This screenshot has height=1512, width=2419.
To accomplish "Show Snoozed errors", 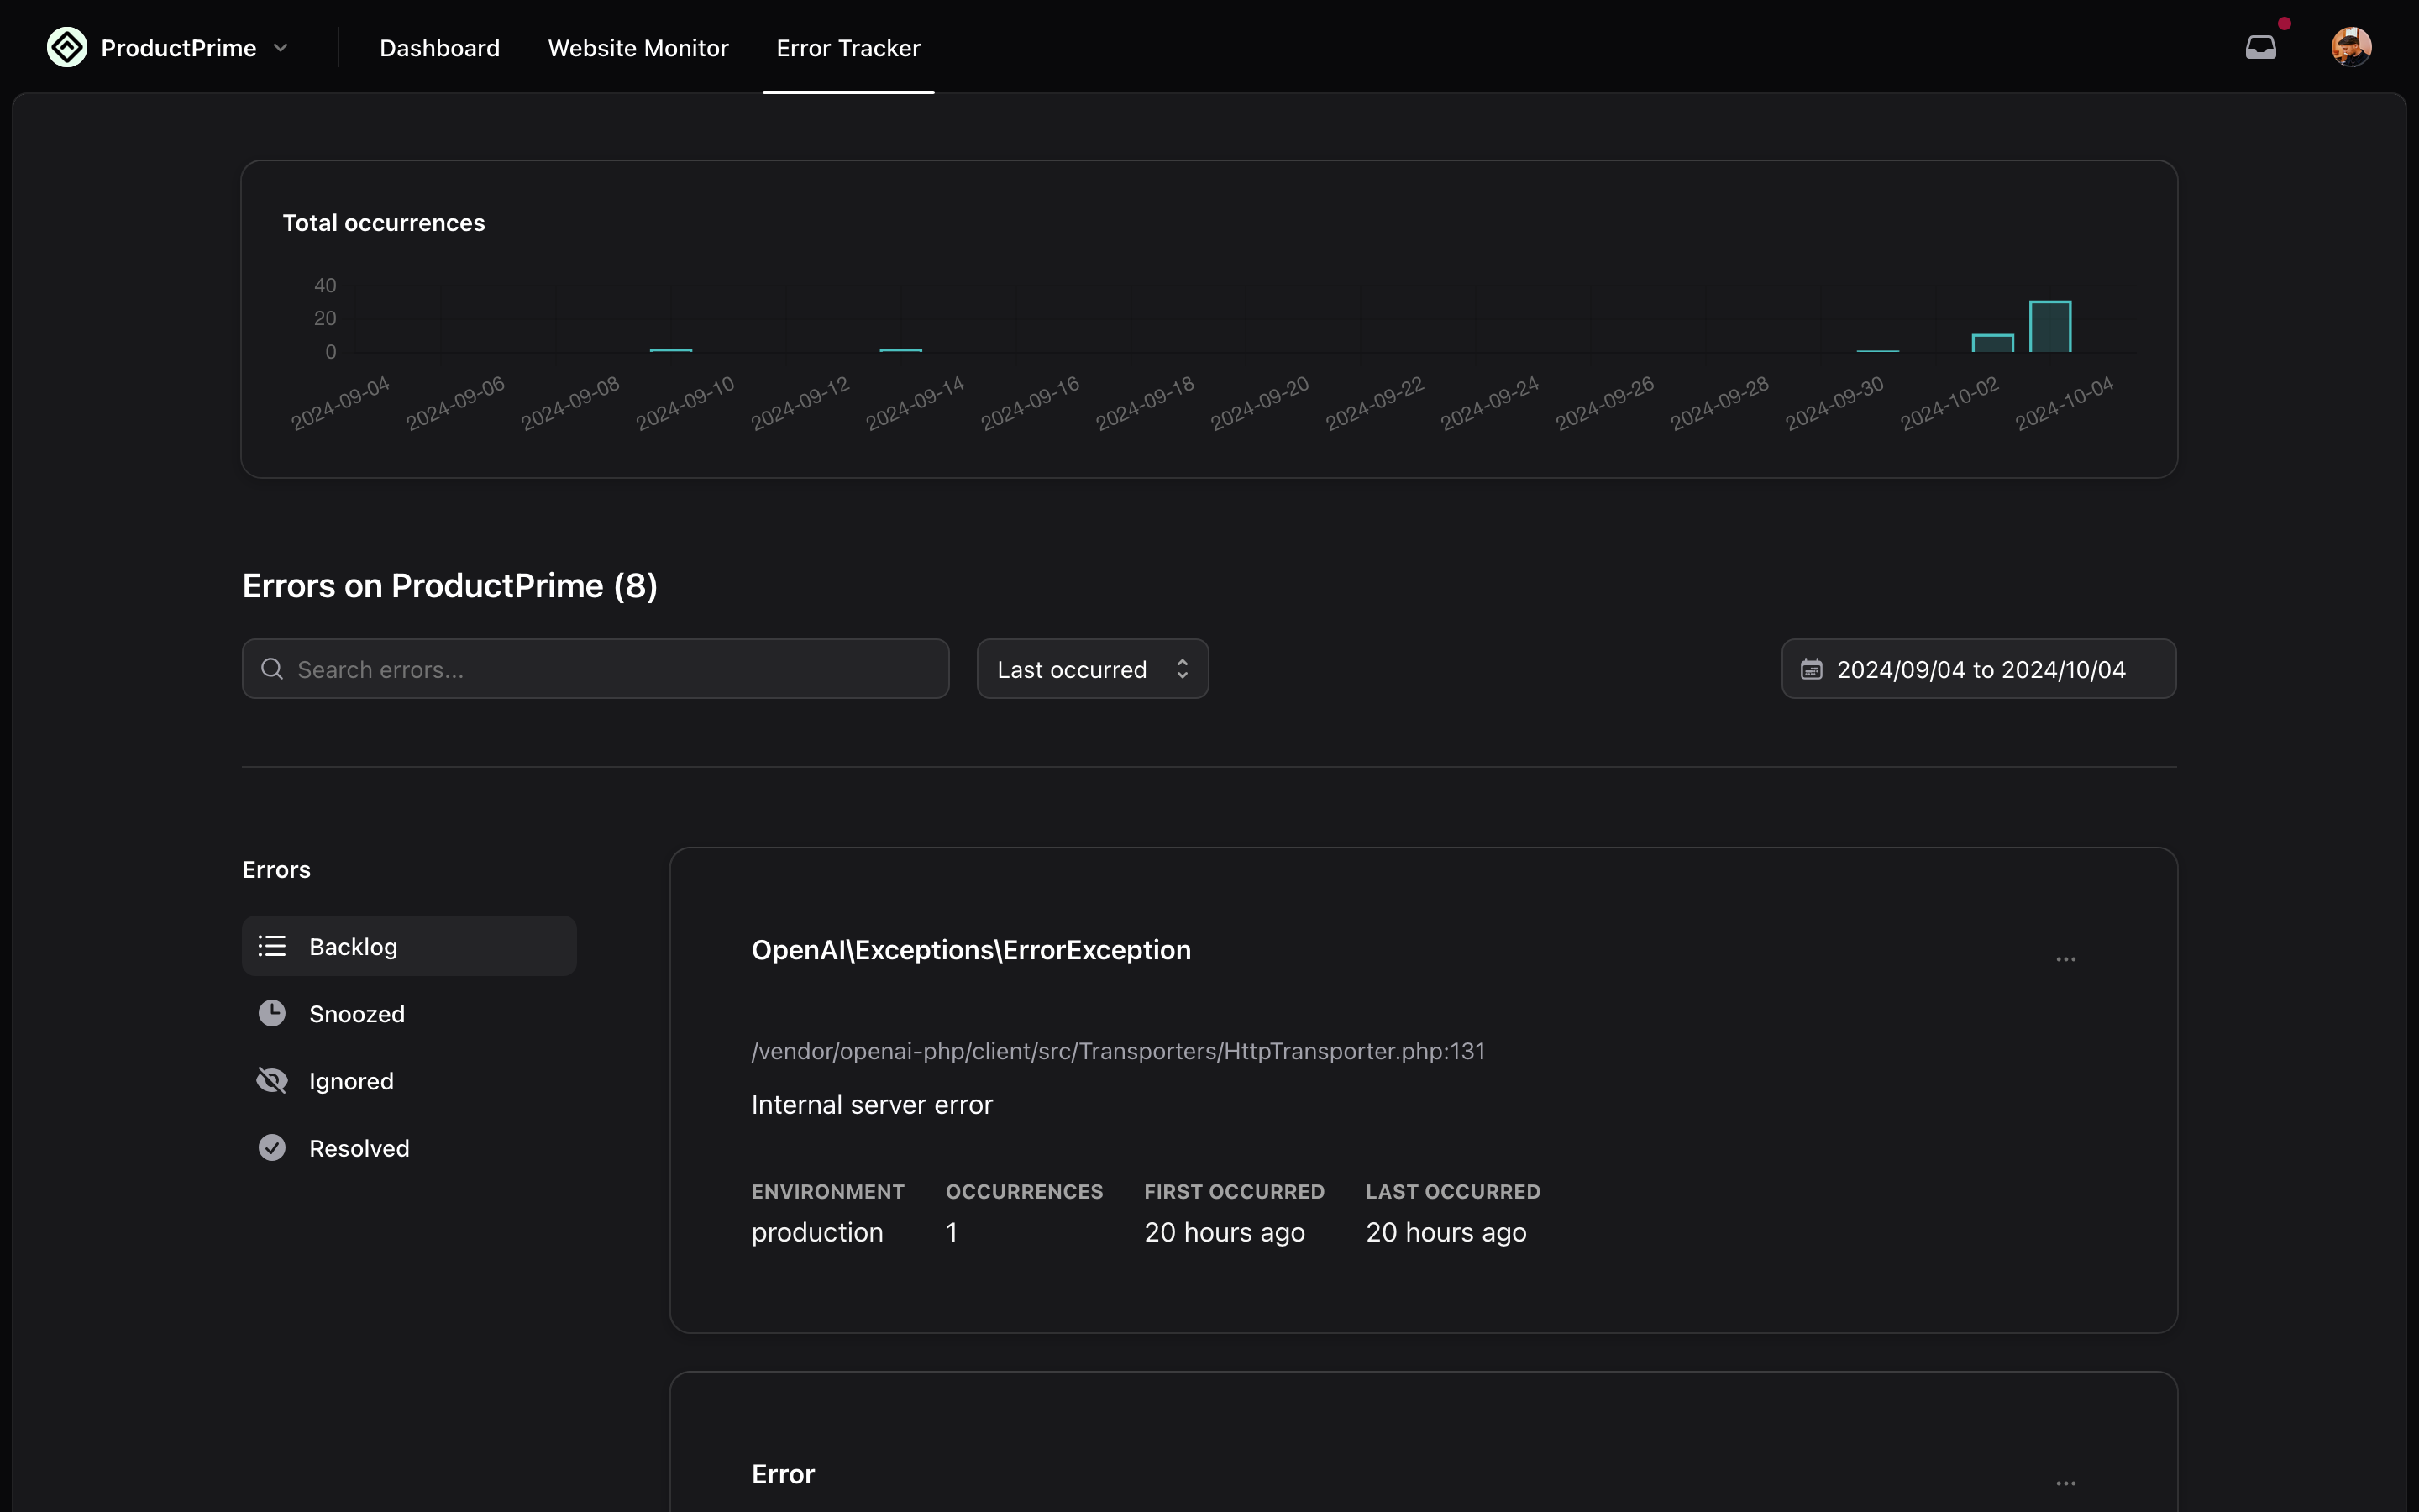I will tap(409, 1013).
